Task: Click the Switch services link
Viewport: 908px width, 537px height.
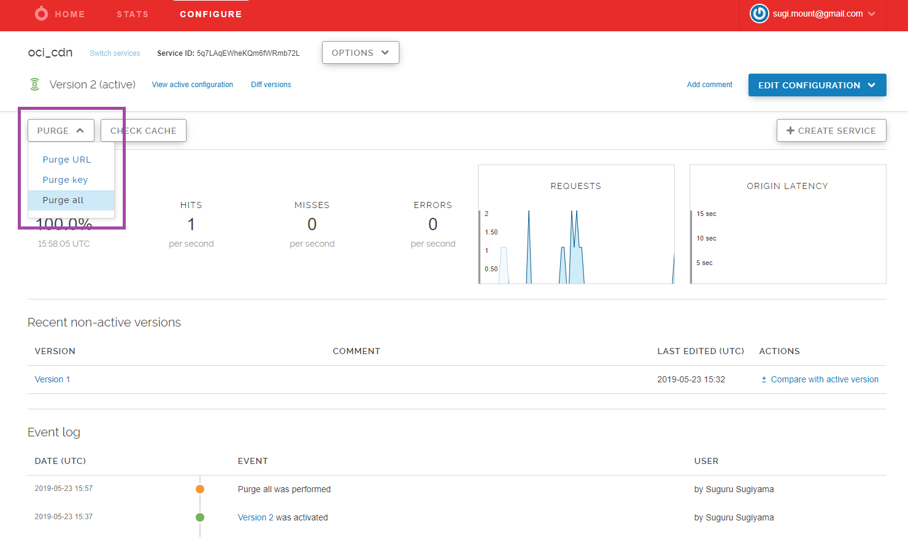Action: coord(115,53)
